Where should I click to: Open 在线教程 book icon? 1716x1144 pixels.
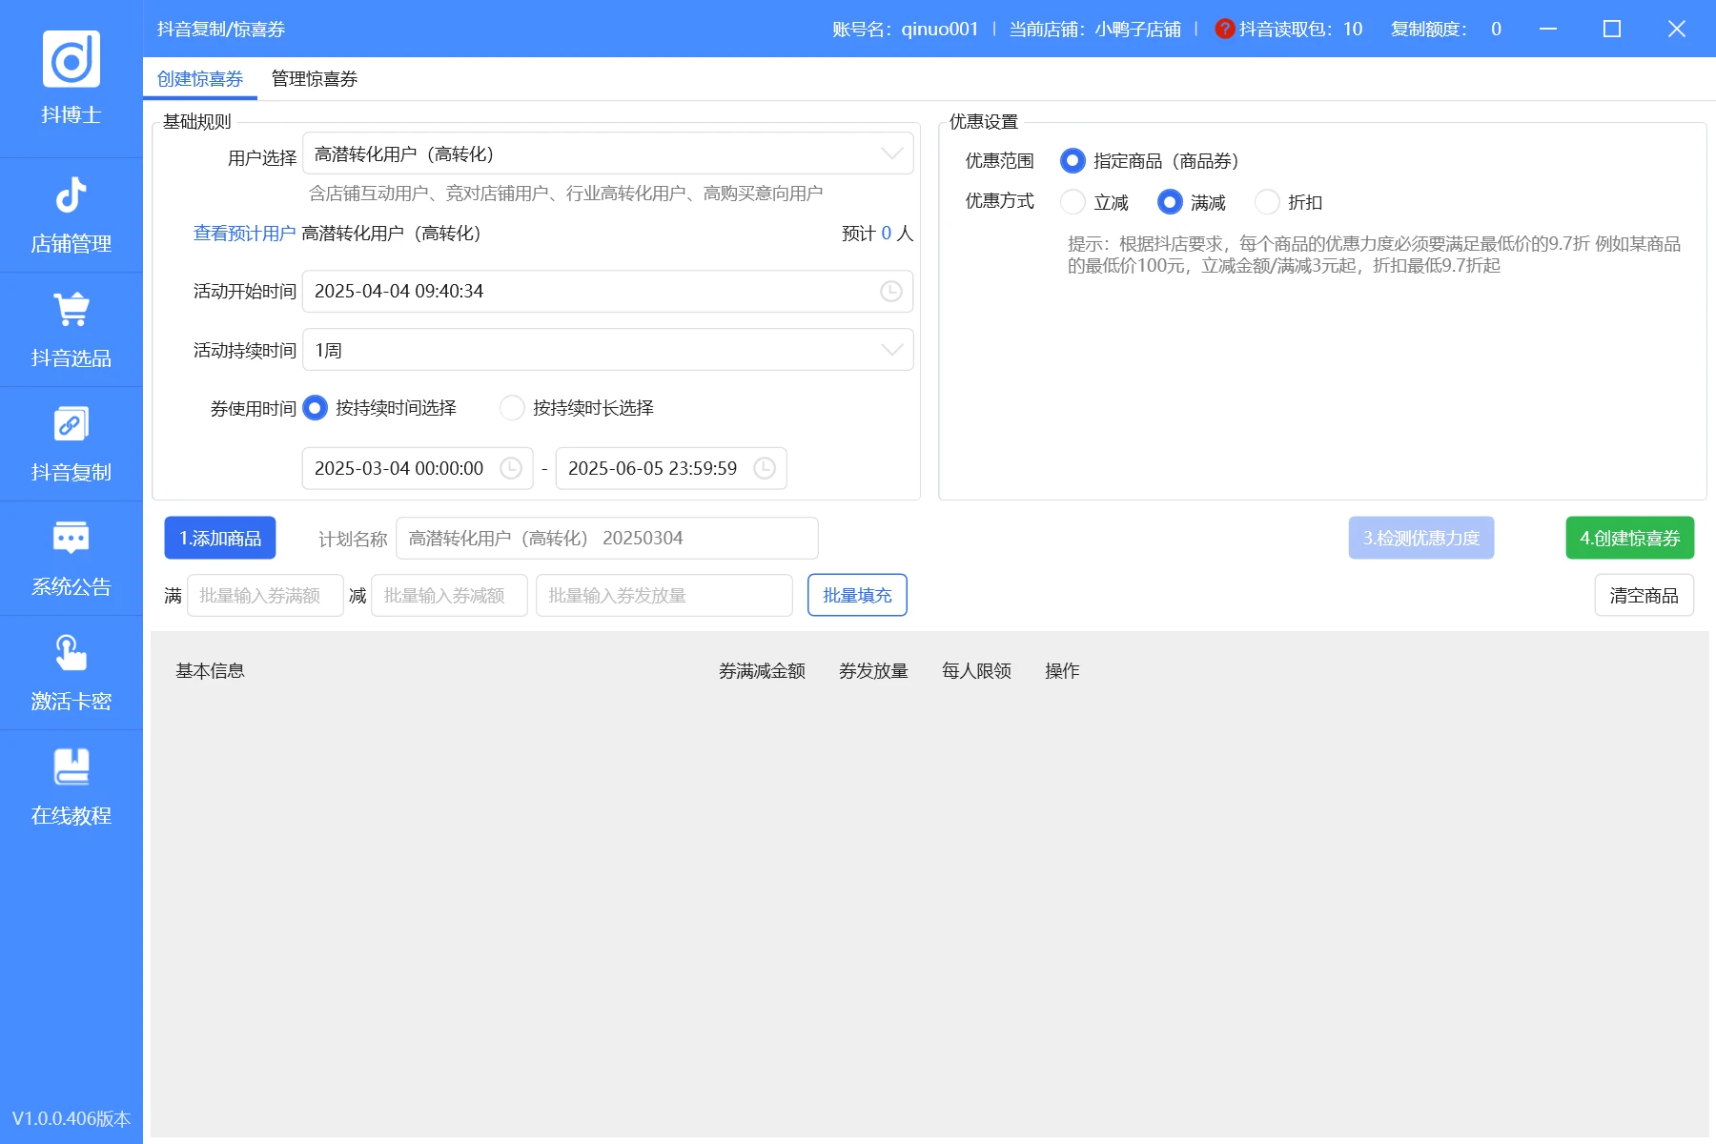(71, 766)
